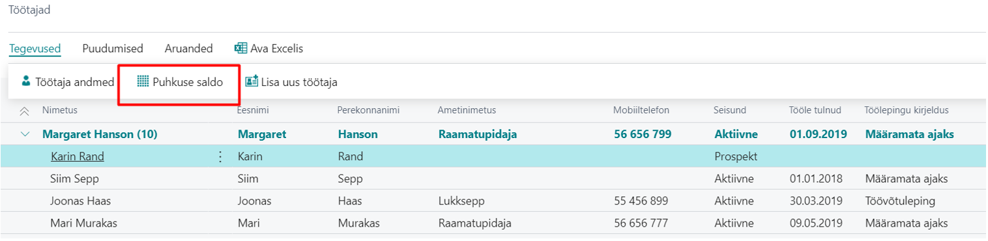Click the Lisa uus töötaja card icon

coord(252,82)
